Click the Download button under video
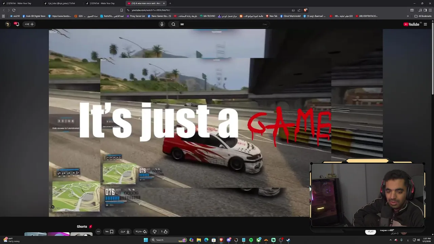This screenshot has width=434, height=244. (x=125, y=231)
